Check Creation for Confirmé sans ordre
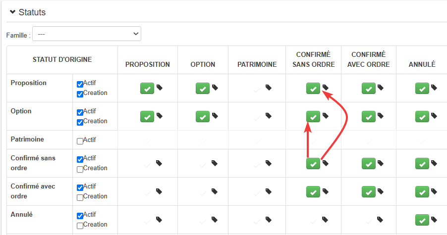 [80, 169]
